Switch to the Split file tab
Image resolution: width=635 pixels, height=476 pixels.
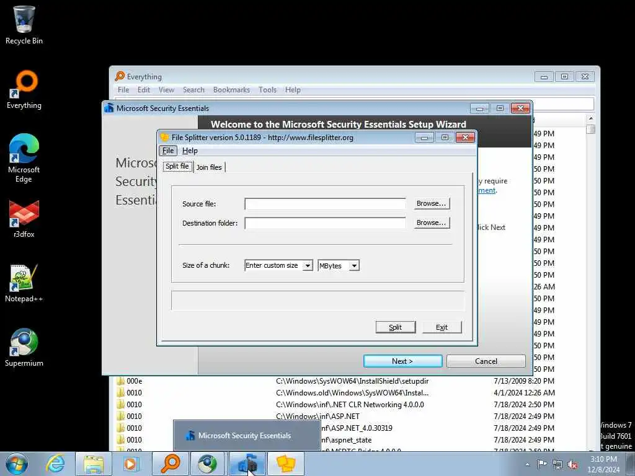click(177, 166)
